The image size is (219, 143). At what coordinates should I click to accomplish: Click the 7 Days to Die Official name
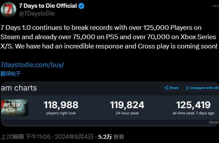click(48, 6)
